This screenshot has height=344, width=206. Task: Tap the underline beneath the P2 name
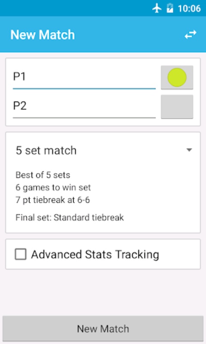[x=84, y=118]
